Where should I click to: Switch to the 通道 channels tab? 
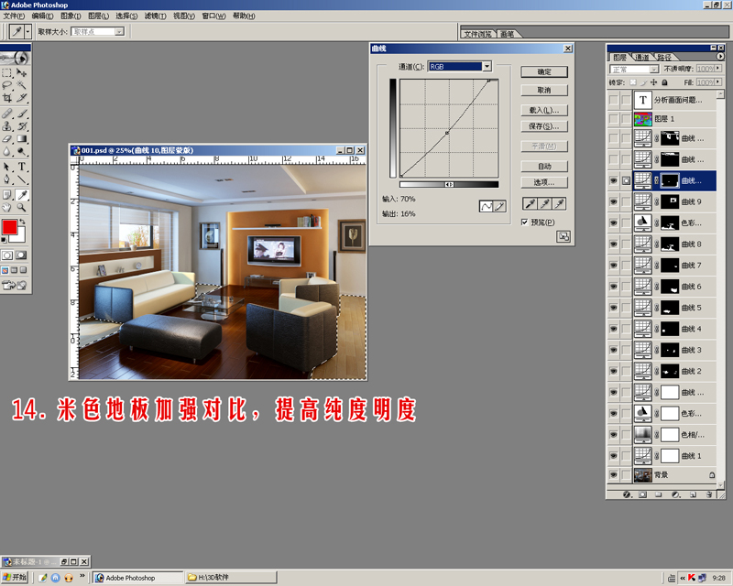pos(642,57)
